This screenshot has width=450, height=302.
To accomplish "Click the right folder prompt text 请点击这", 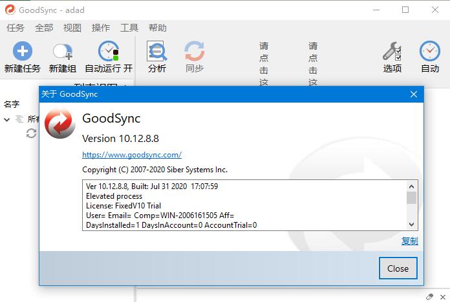I will (x=313, y=64).
